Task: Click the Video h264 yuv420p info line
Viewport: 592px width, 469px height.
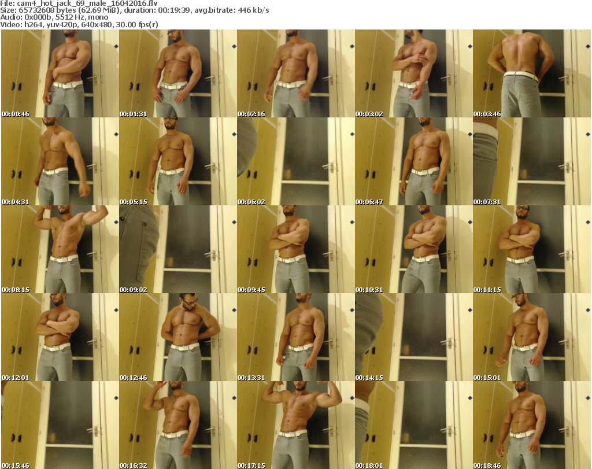Action: point(79,24)
